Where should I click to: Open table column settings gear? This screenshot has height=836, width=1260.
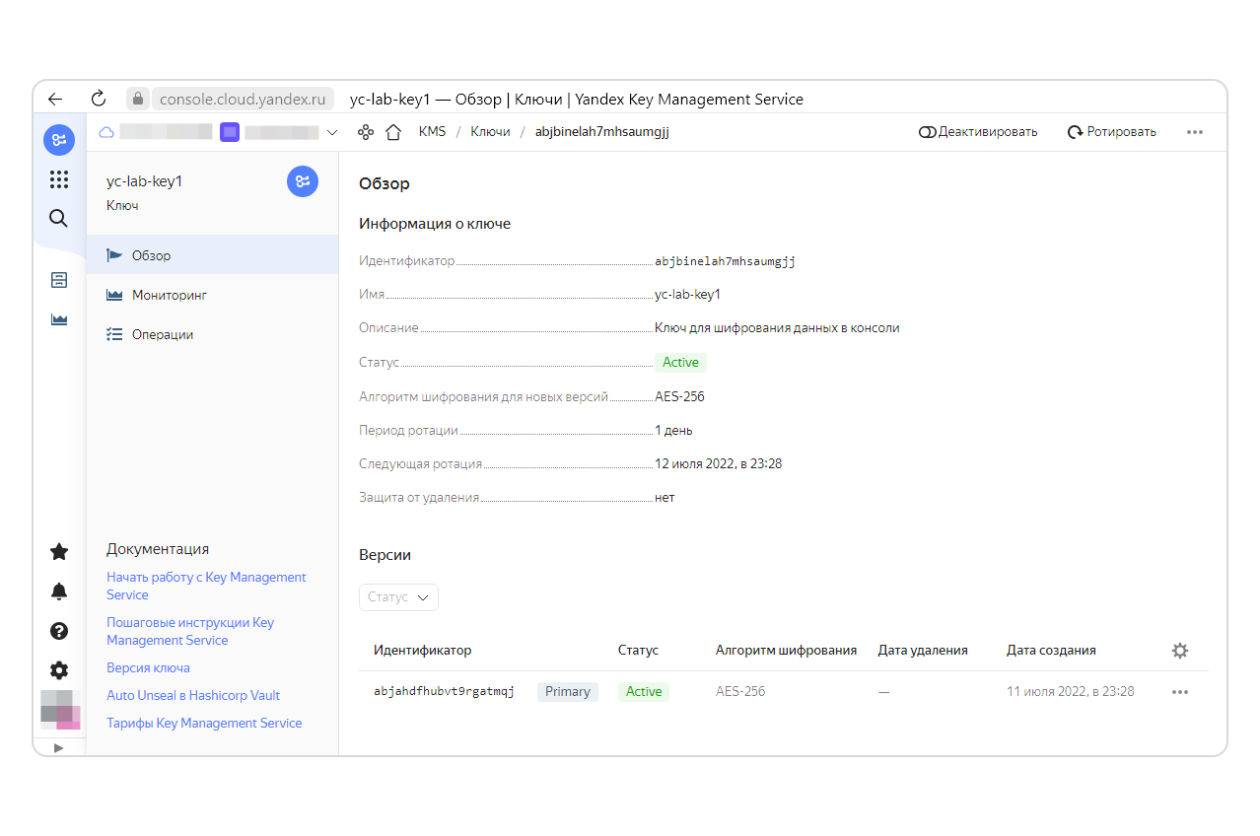1180,651
